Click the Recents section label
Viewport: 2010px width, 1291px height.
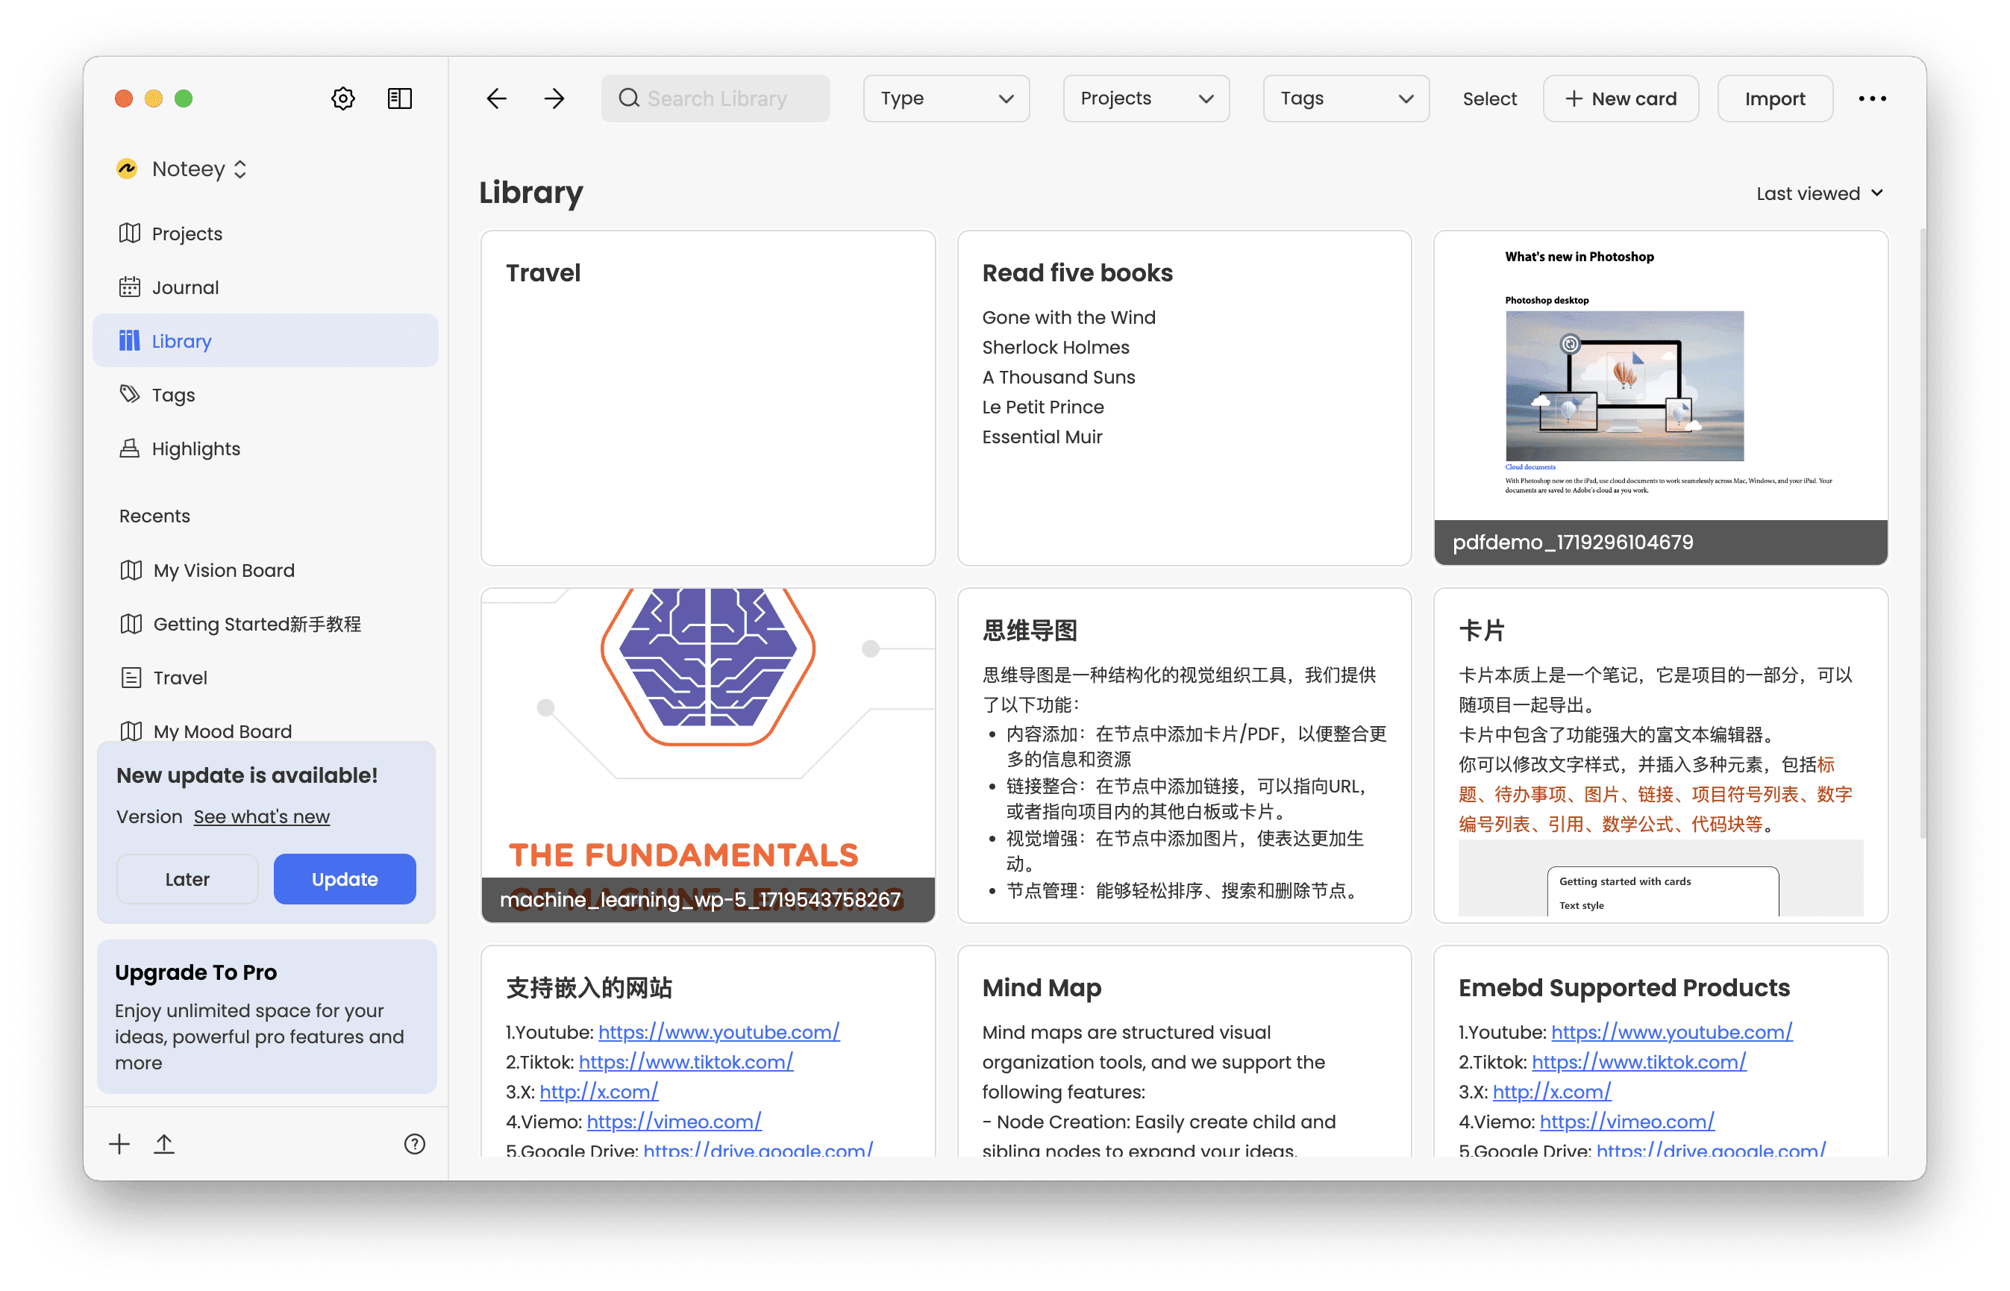[154, 516]
